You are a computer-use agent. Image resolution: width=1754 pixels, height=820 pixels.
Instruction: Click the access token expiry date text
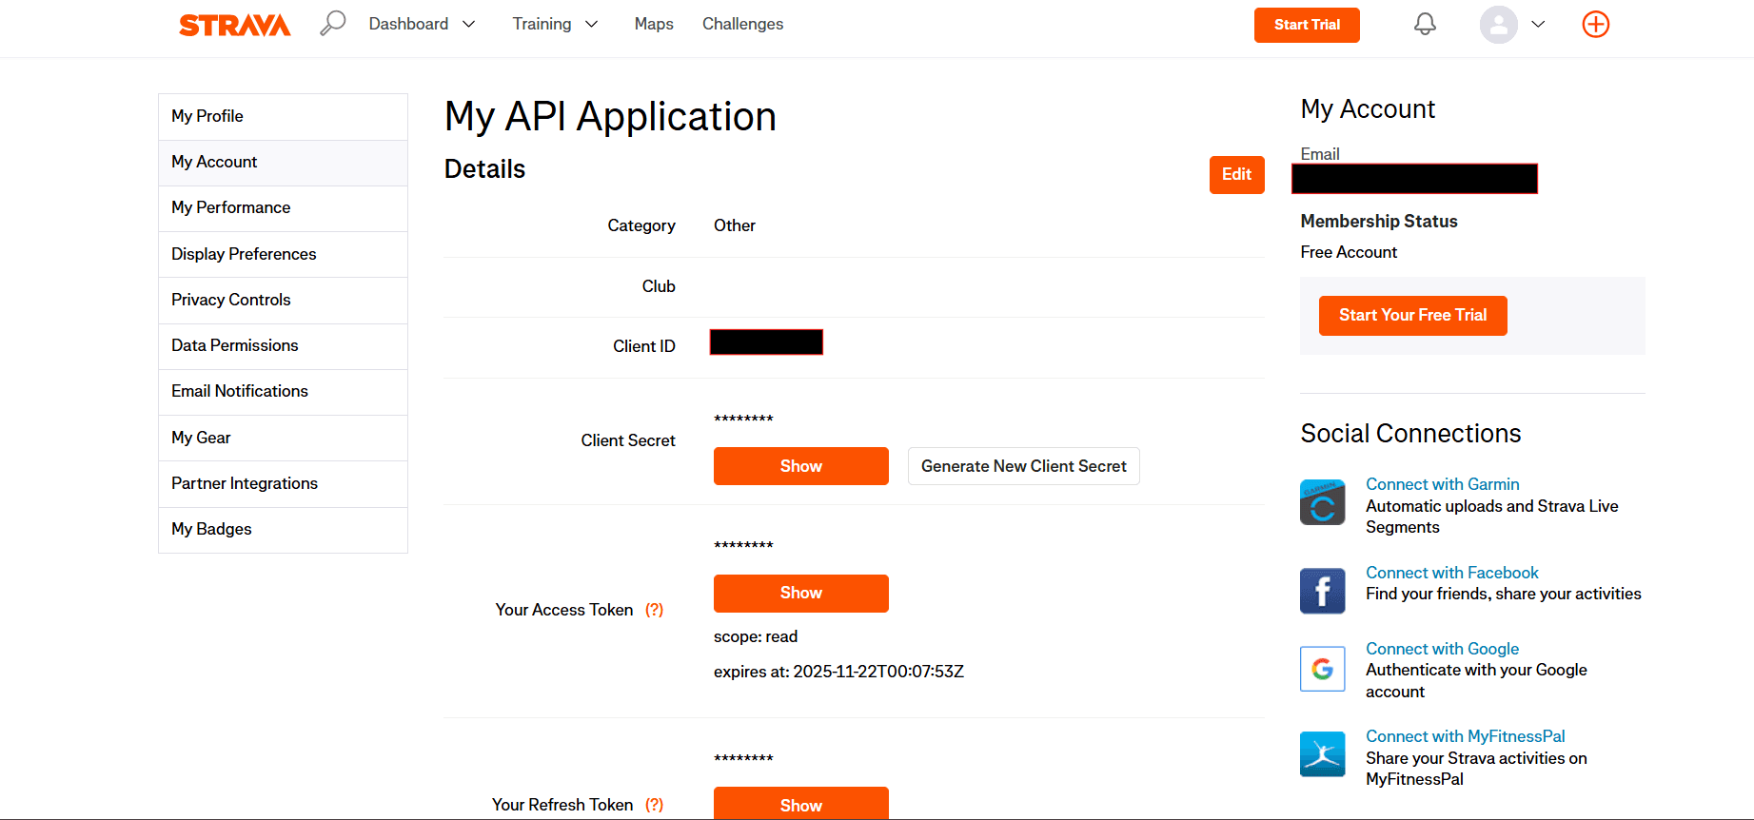point(838,672)
